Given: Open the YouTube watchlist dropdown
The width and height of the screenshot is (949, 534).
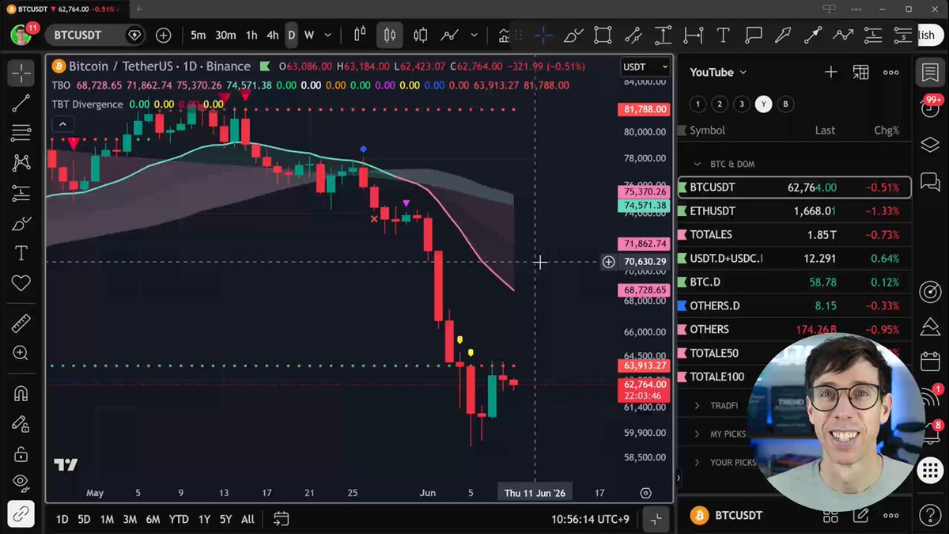Looking at the screenshot, I should pos(718,72).
